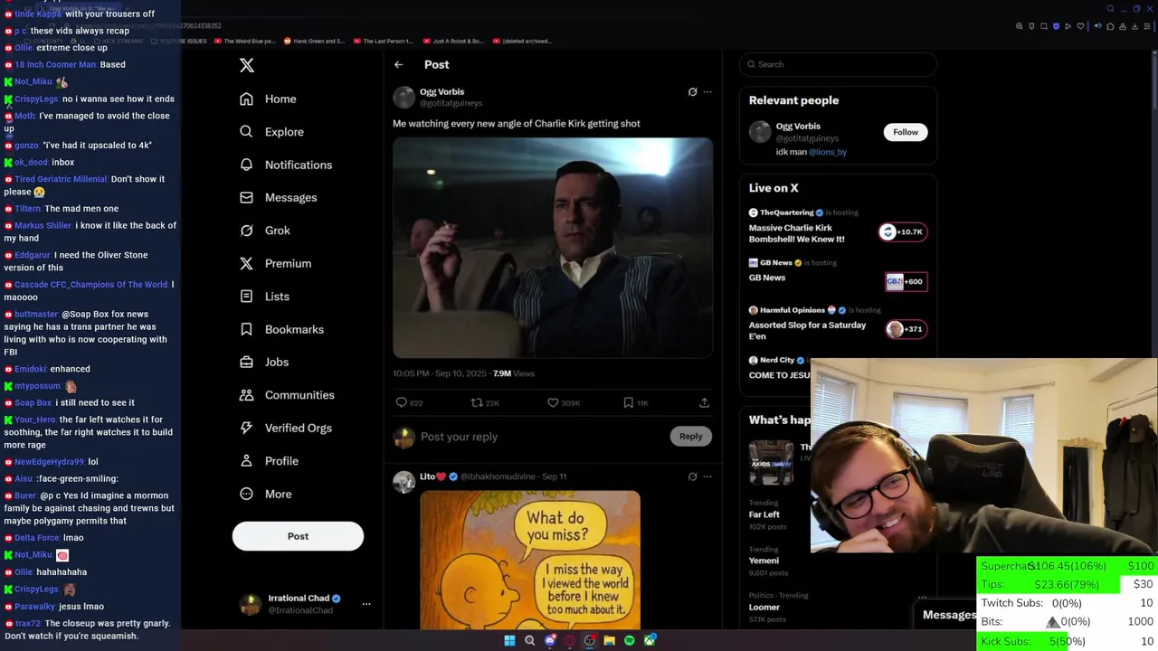Open Premium in X sidebar
Viewport: 1158px width, 651px height.
(x=275, y=263)
